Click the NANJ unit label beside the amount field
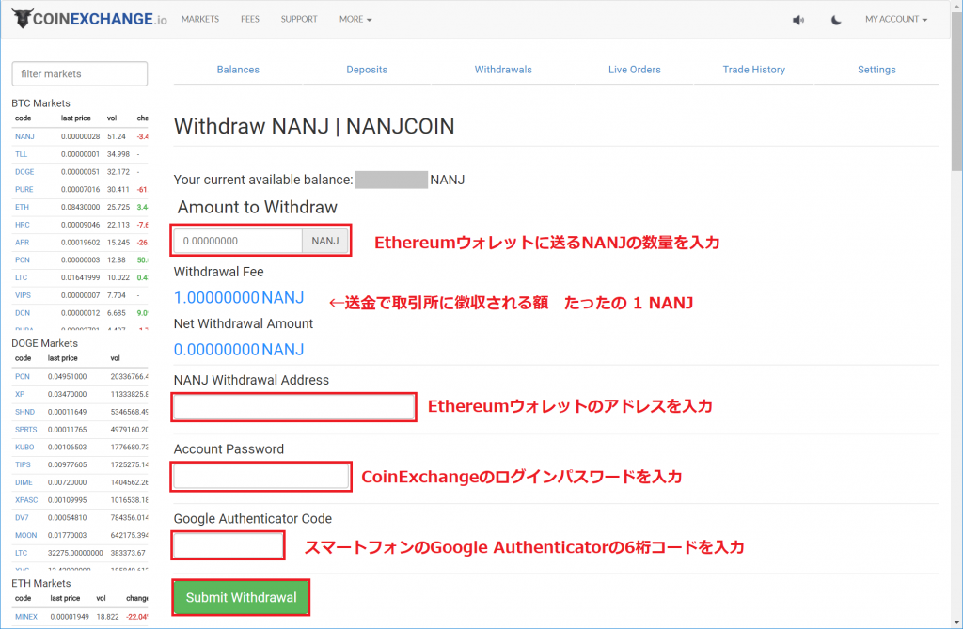 click(324, 241)
